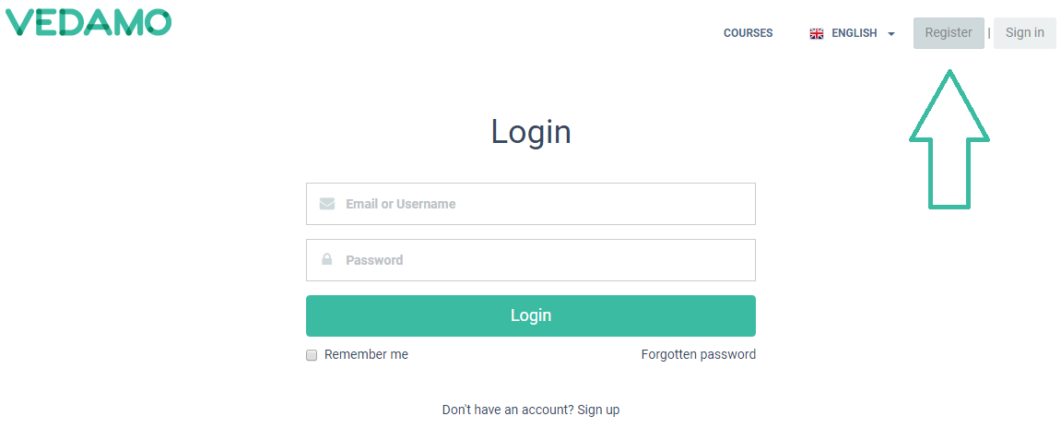Open the Forgotten password link
Screen dimensions: 1061x428
699,354
